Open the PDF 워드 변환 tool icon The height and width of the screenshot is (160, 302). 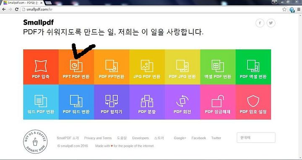pyautogui.click(x=76, y=101)
